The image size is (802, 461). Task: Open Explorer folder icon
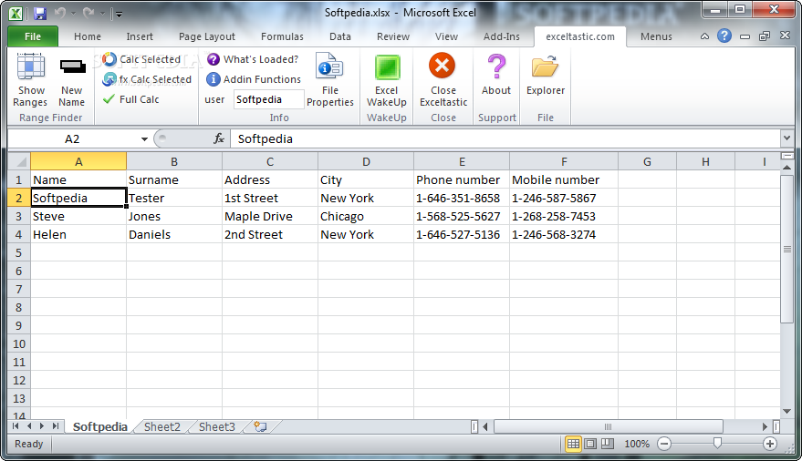click(x=545, y=67)
